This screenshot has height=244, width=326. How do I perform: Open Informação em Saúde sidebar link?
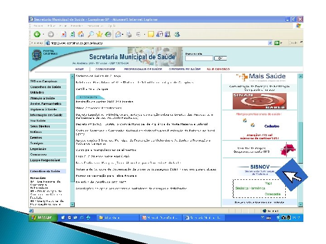pos(48,115)
